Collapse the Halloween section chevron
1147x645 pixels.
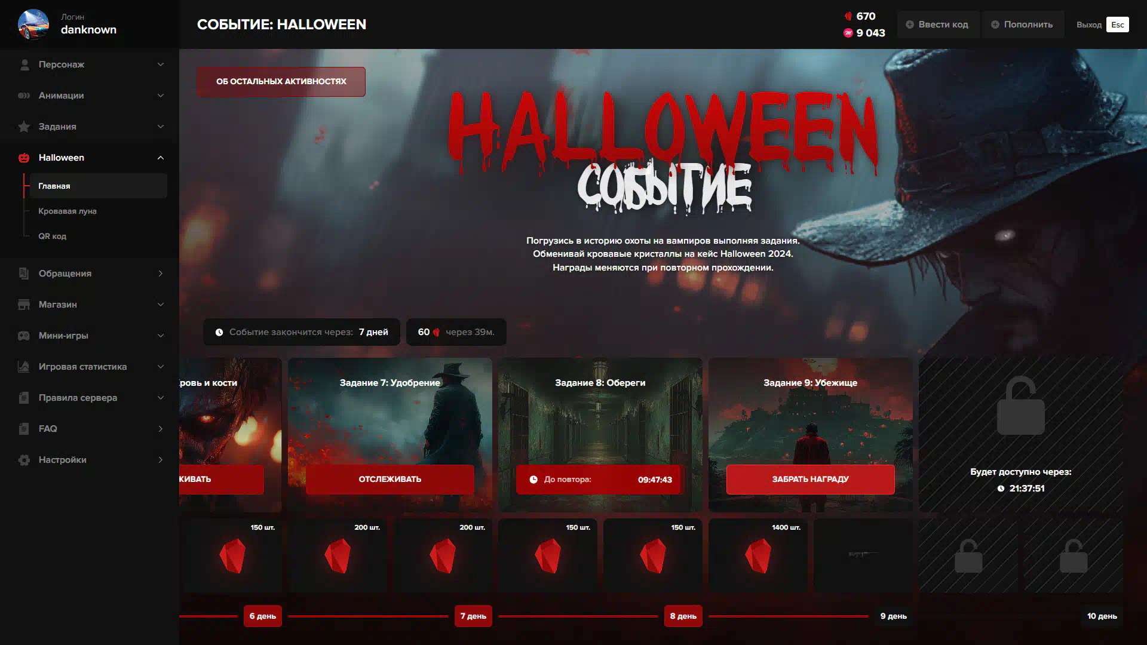point(160,158)
